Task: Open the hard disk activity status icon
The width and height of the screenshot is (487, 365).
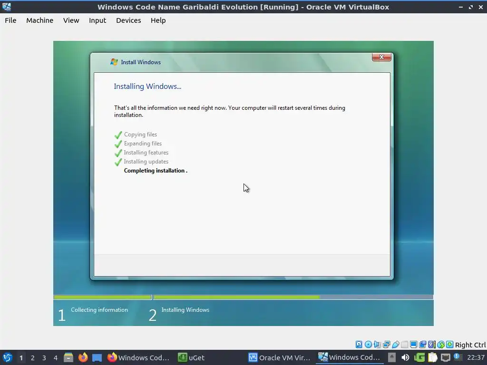Action: coord(359,344)
